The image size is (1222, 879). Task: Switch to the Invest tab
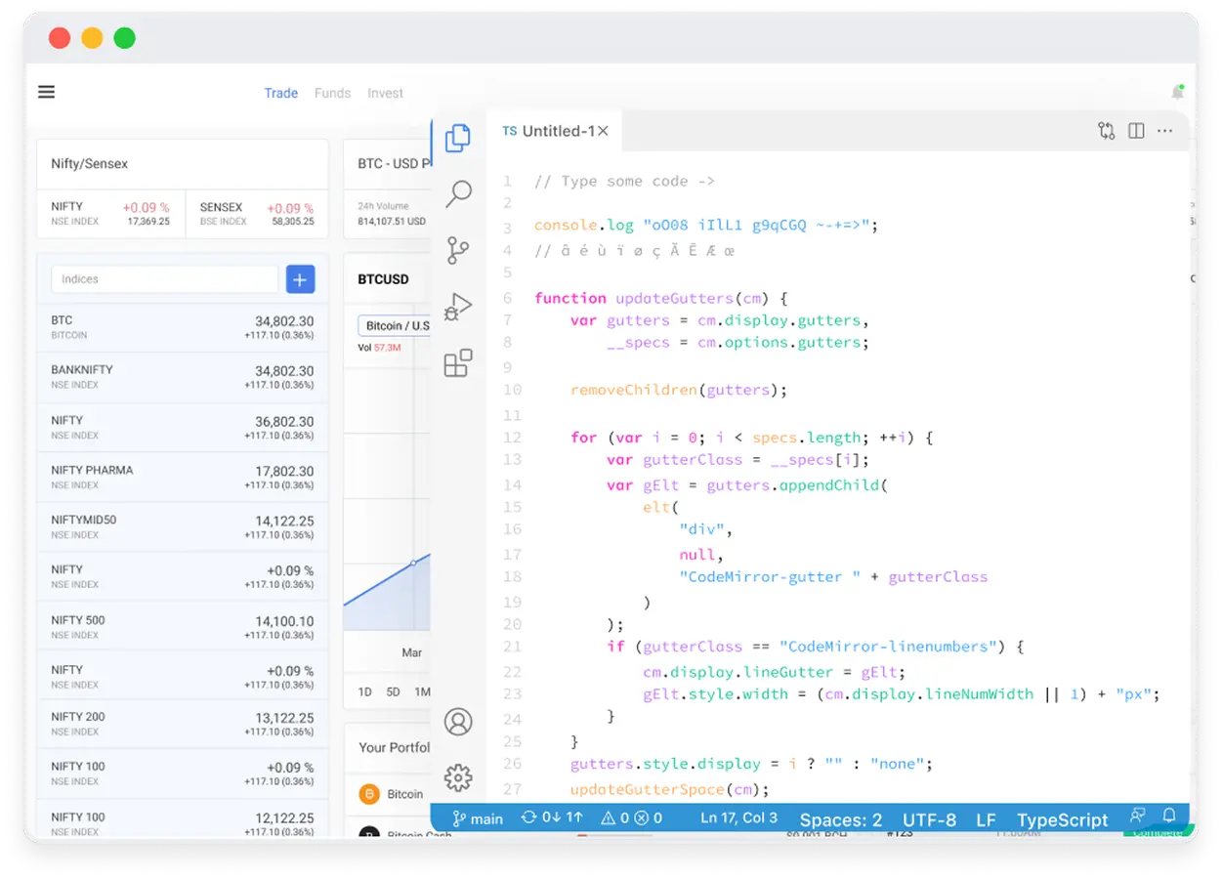(385, 93)
